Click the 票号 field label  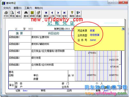[11, 72]
